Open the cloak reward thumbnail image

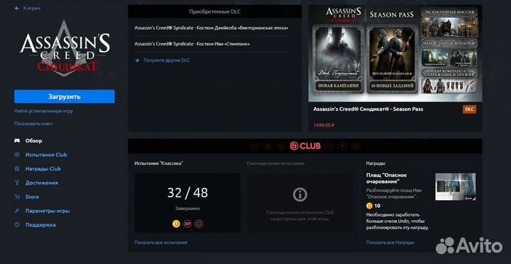coord(455,187)
